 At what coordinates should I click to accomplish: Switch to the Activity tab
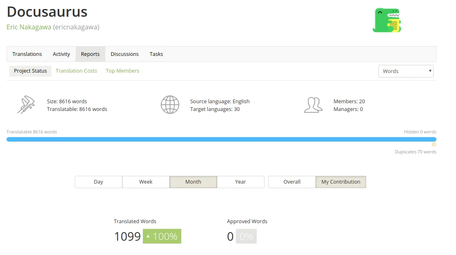(61, 54)
